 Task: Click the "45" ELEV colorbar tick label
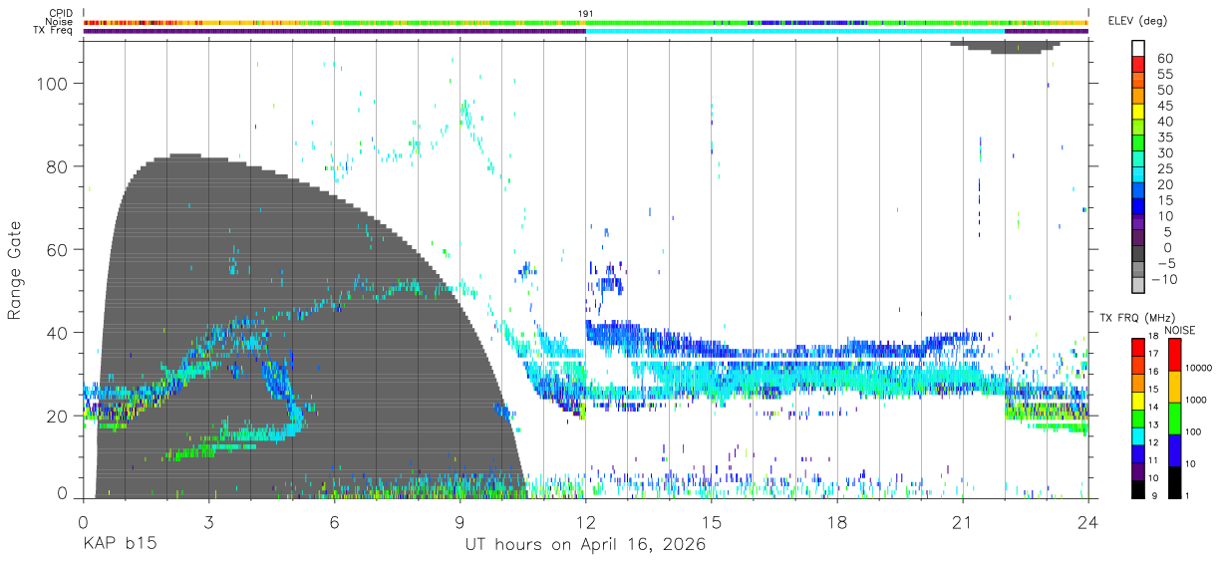(x=1164, y=106)
